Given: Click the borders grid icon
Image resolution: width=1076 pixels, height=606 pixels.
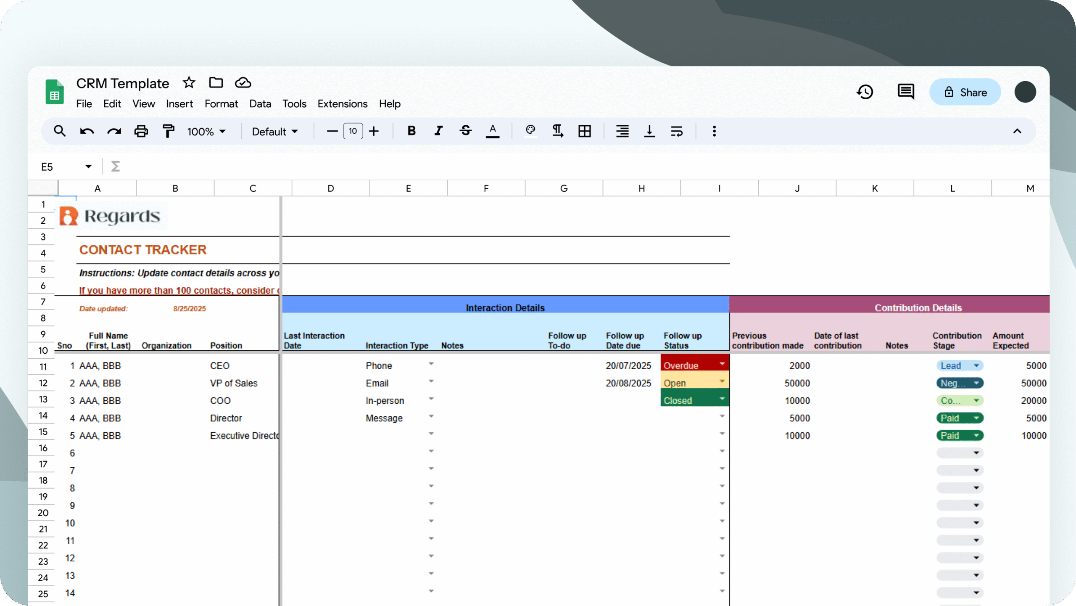Looking at the screenshot, I should 584,131.
